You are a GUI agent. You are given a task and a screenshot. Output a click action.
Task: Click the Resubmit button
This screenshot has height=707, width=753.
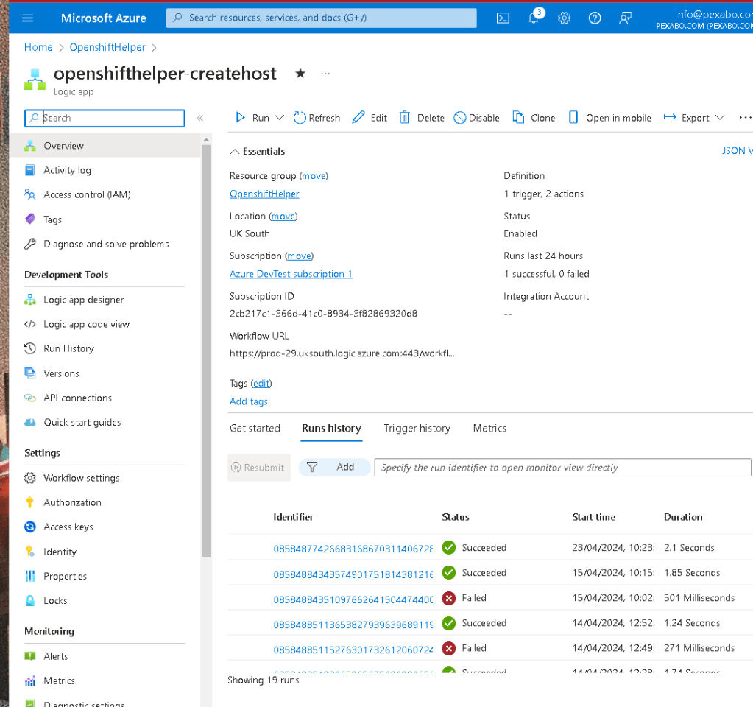pyautogui.click(x=259, y=468)
